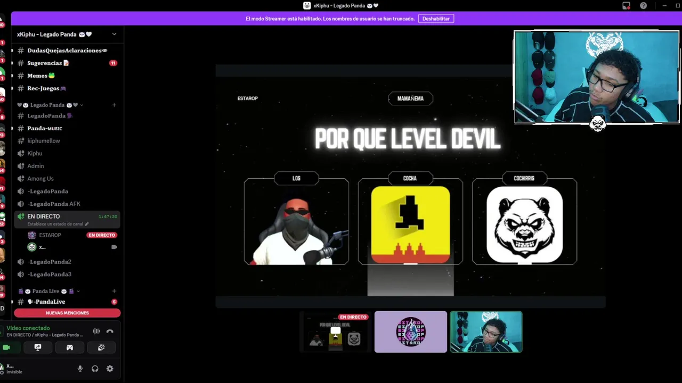Viewport: 682px width, 383px height.
Task: Open the Memes channel
Action: [67, 76]
